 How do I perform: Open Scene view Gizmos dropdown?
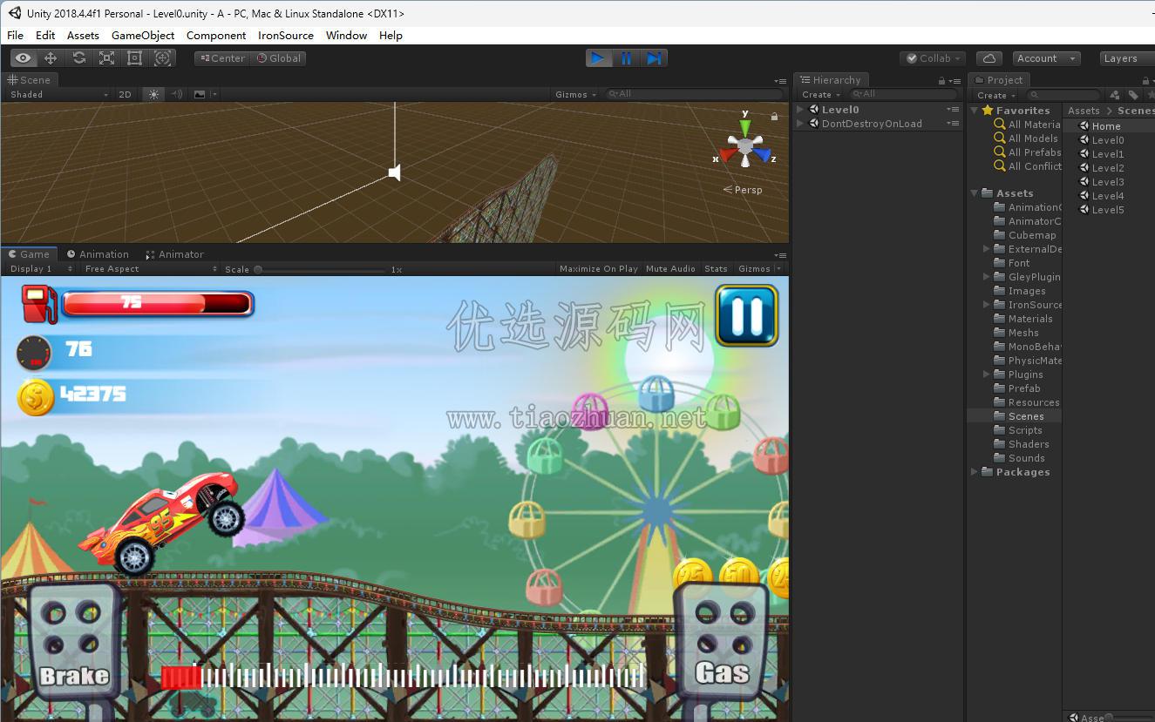tap(575, 94)
